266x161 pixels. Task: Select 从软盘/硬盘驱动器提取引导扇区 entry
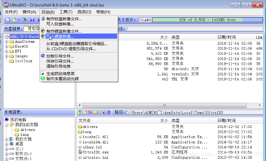79,44
